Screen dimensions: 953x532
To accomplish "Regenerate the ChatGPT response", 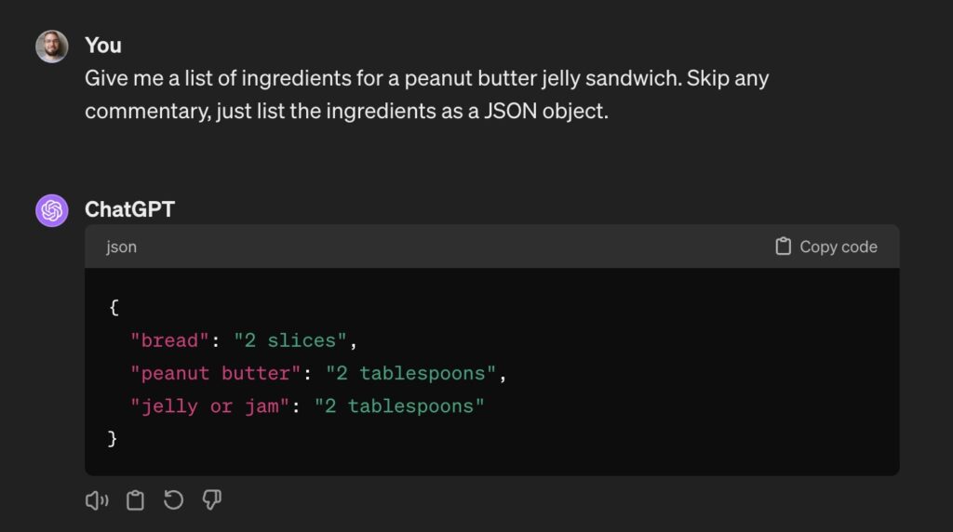I will coord(173,499).
